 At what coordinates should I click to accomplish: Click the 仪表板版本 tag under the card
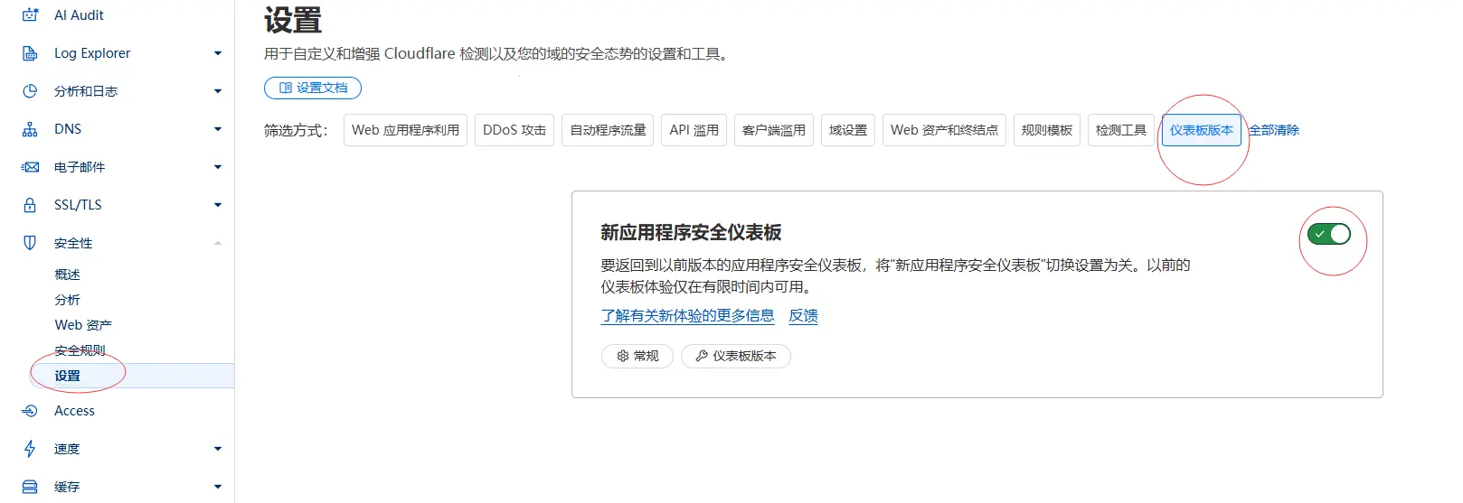tap(736, 356)
